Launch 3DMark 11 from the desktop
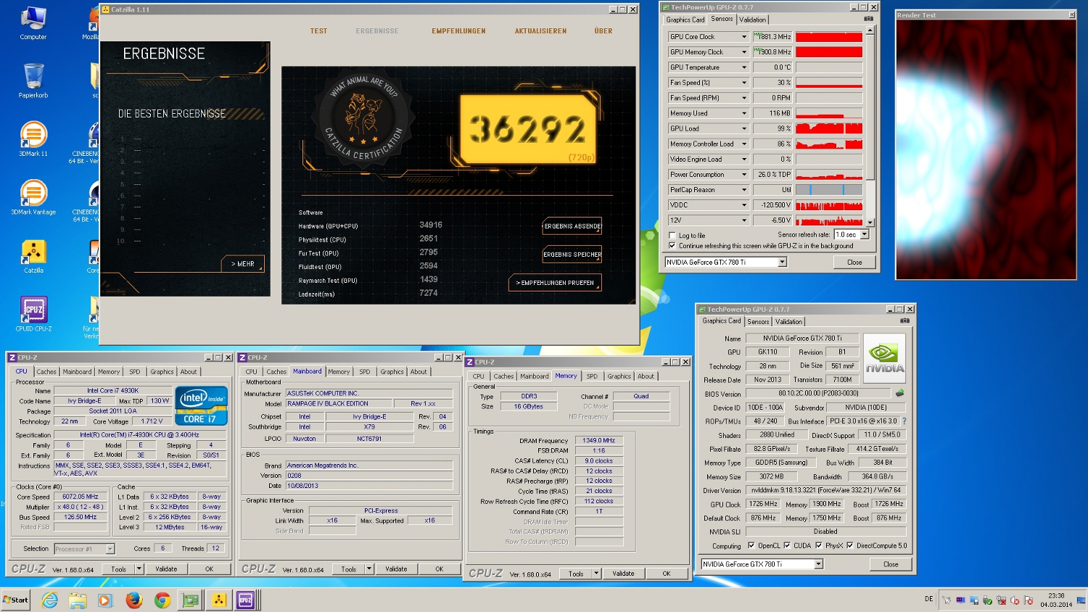This screenshot has height=612, width=1088. tap(33, 138)
